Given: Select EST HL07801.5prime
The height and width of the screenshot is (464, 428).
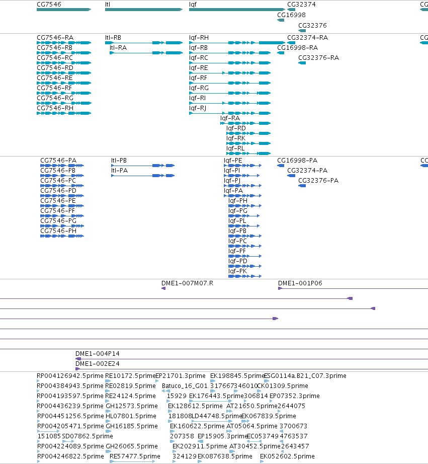Looking at the screenshot, I should click(108, 421).
